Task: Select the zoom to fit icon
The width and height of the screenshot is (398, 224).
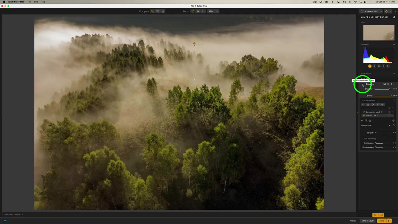Action: (193, 11)
